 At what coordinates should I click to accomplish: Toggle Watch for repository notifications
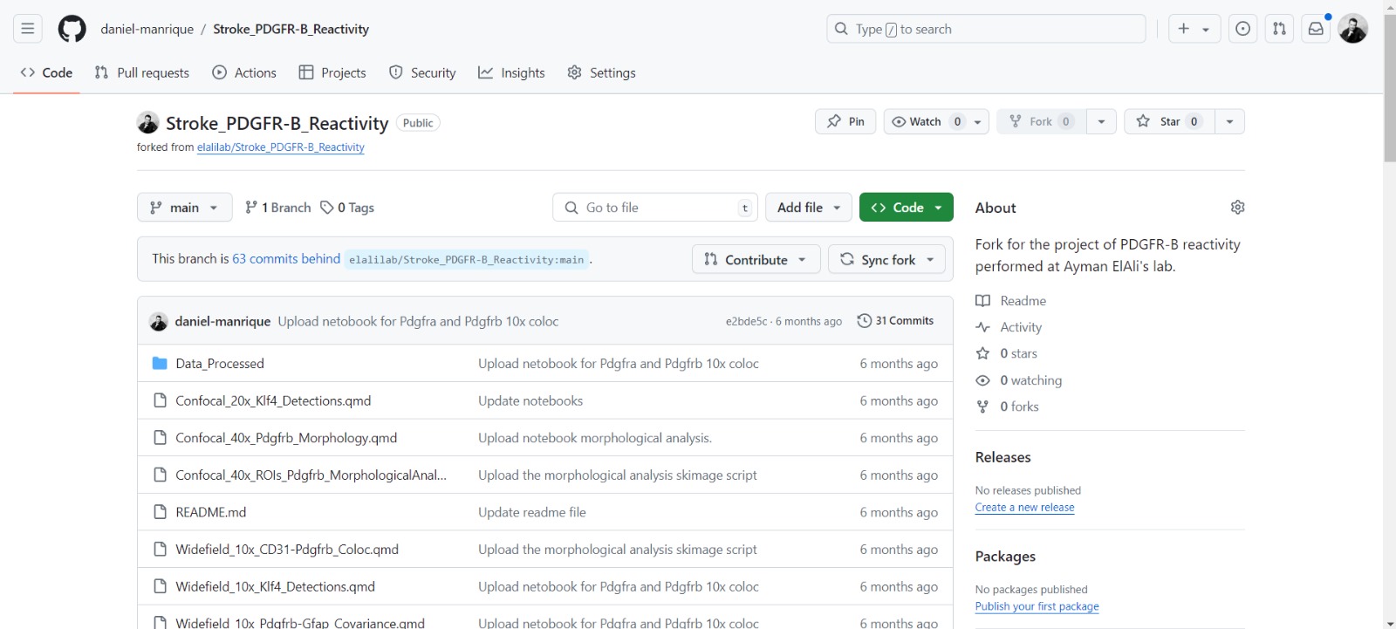tap(925, 121)
